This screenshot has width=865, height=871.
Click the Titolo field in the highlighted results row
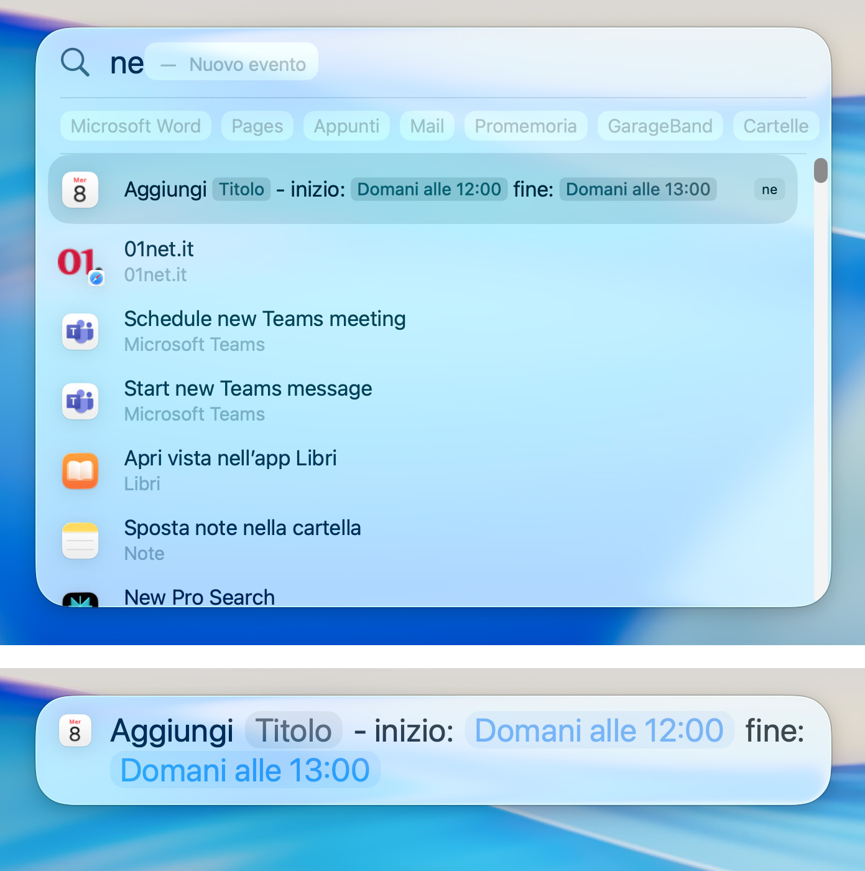tap(241, 189)
